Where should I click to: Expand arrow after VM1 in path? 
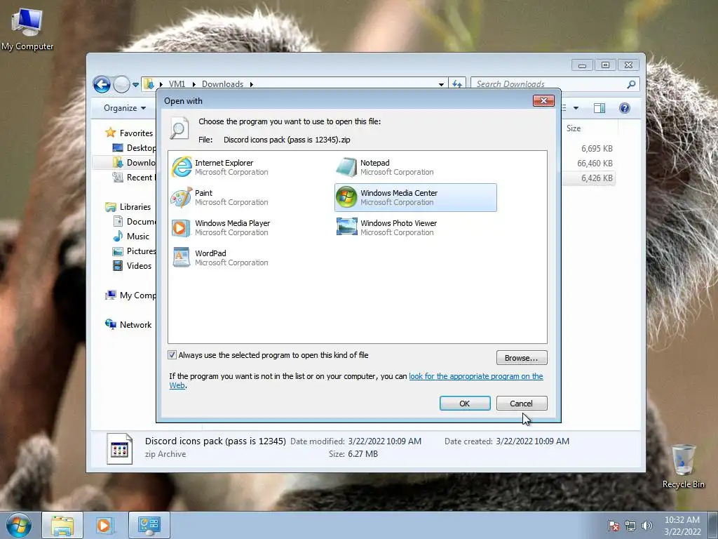tap(194, 84)
